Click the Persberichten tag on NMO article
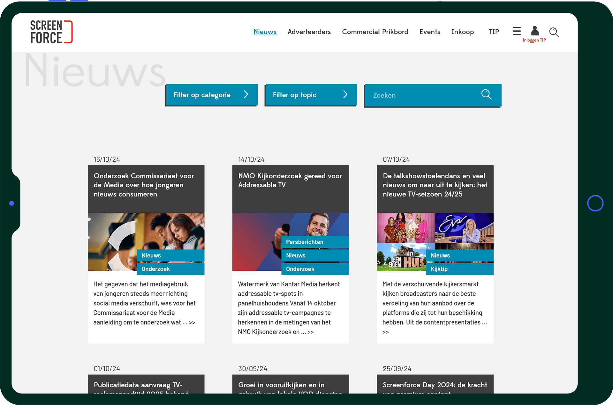The height and width of the screenshot is (405, 613). tap(305, 242)
